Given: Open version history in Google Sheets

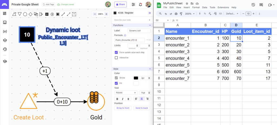Looking at the screenshot, I should point(253,5).
